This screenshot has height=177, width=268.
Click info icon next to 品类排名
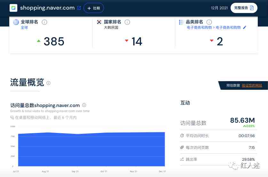click(x=209, y=22)
